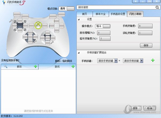Screen dimensions: 161x118
Task: Click the B face-button slot on controller
Action: pyautogui.click(x=62, y=25)
